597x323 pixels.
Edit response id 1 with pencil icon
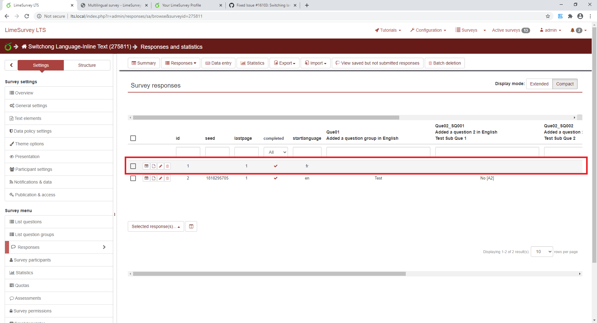(160, 166)
